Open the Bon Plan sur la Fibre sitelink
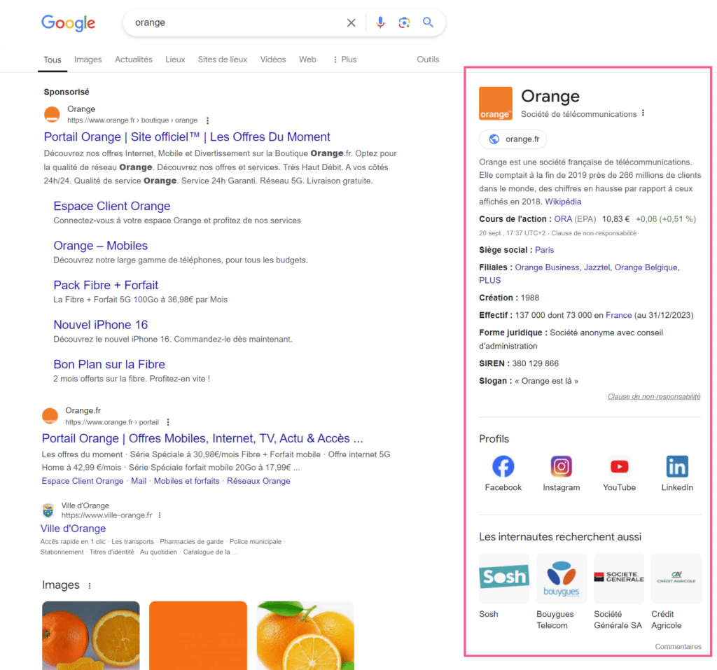Screen dimensions: 717x670 click(x=109, y=365)
